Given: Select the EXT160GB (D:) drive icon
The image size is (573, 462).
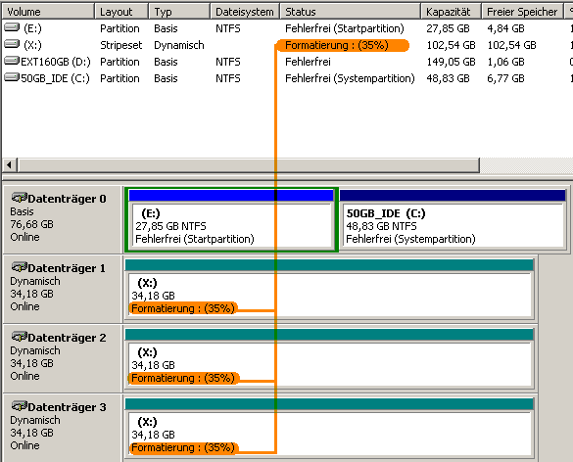Looking at the screenshot, I should click(x=12, y=61).
